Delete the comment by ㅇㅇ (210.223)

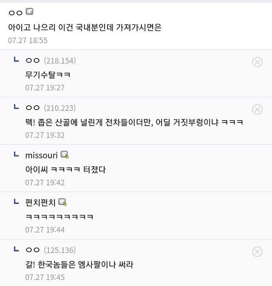pos(257,110)
